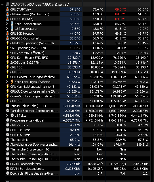Select the Durchschnittliche Anzahl aktiver row label
The image size is (154, 182).
click(34, 173)
